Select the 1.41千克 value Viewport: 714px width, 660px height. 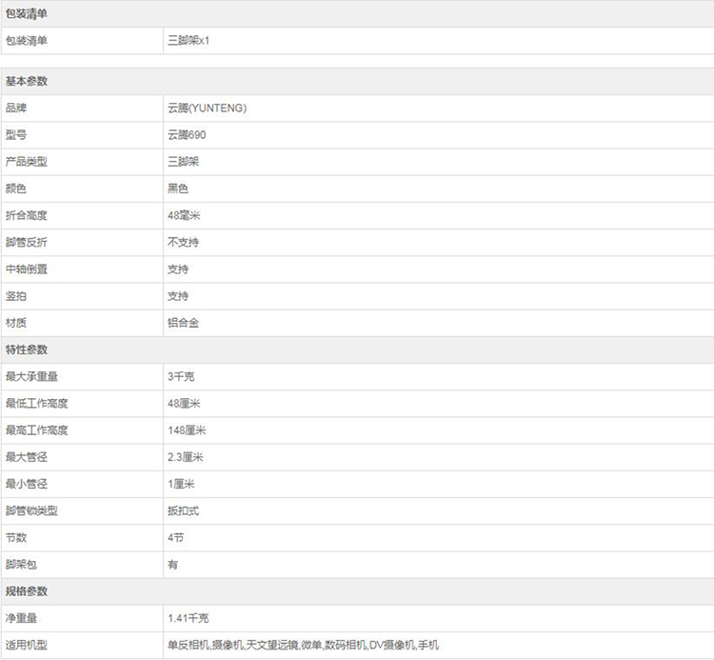pos(188,618)
